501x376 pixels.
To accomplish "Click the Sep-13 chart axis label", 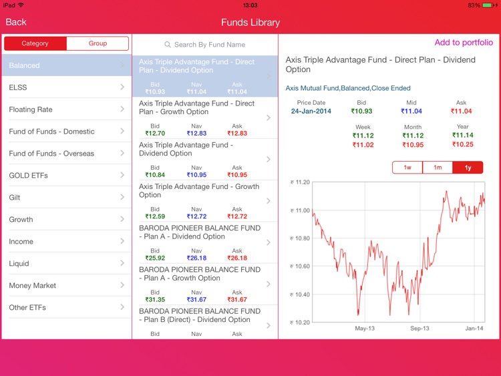I will [420, 329].
